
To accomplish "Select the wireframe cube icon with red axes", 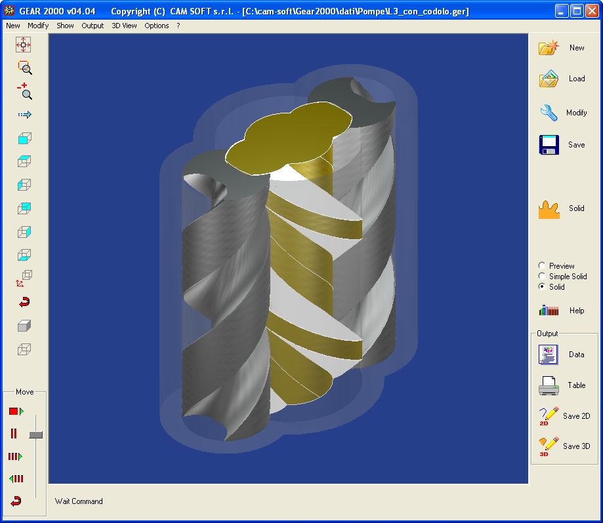I will 24,278.
